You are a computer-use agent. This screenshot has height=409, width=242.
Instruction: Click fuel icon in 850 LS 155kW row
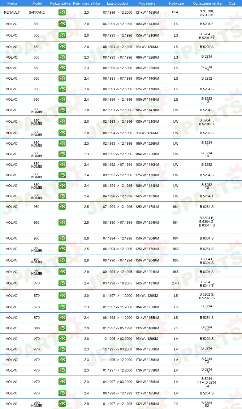pos(62,35)
